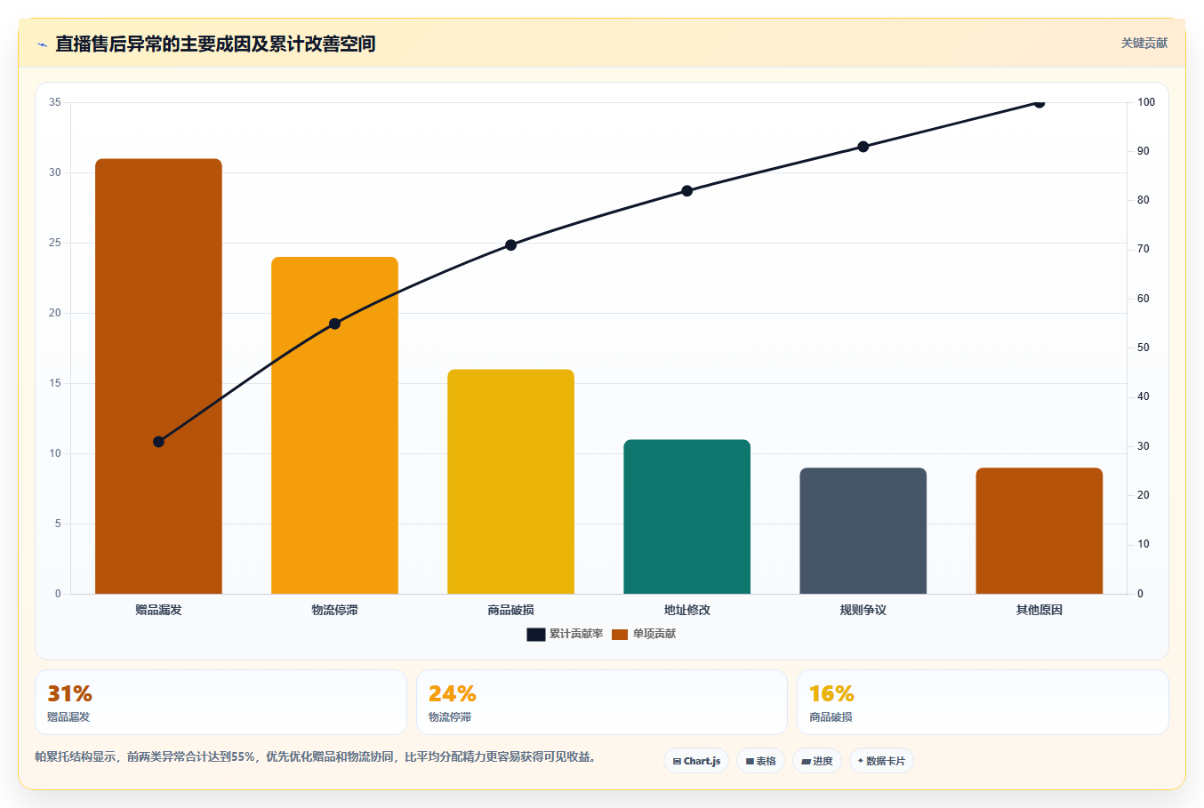Click the 商品破损 x-axis label
Screen dimensions: 1204x808
(x=510, y=610)
